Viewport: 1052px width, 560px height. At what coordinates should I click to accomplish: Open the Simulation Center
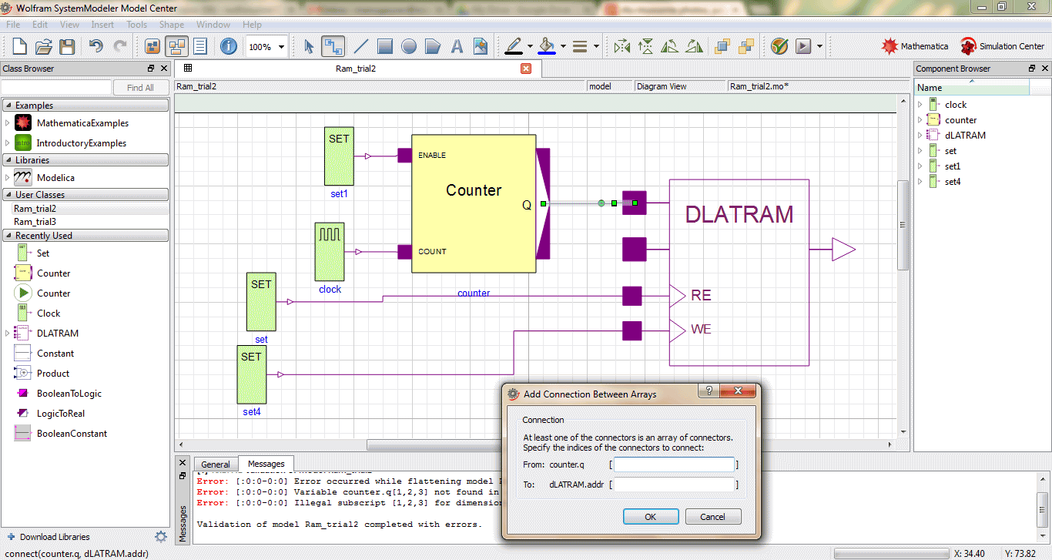(x=1002, y=45)
